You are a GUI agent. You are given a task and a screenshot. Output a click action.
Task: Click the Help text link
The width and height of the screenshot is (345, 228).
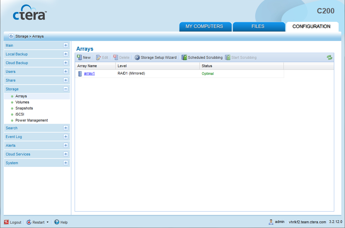pyautogui.click(x=64, y=222)
